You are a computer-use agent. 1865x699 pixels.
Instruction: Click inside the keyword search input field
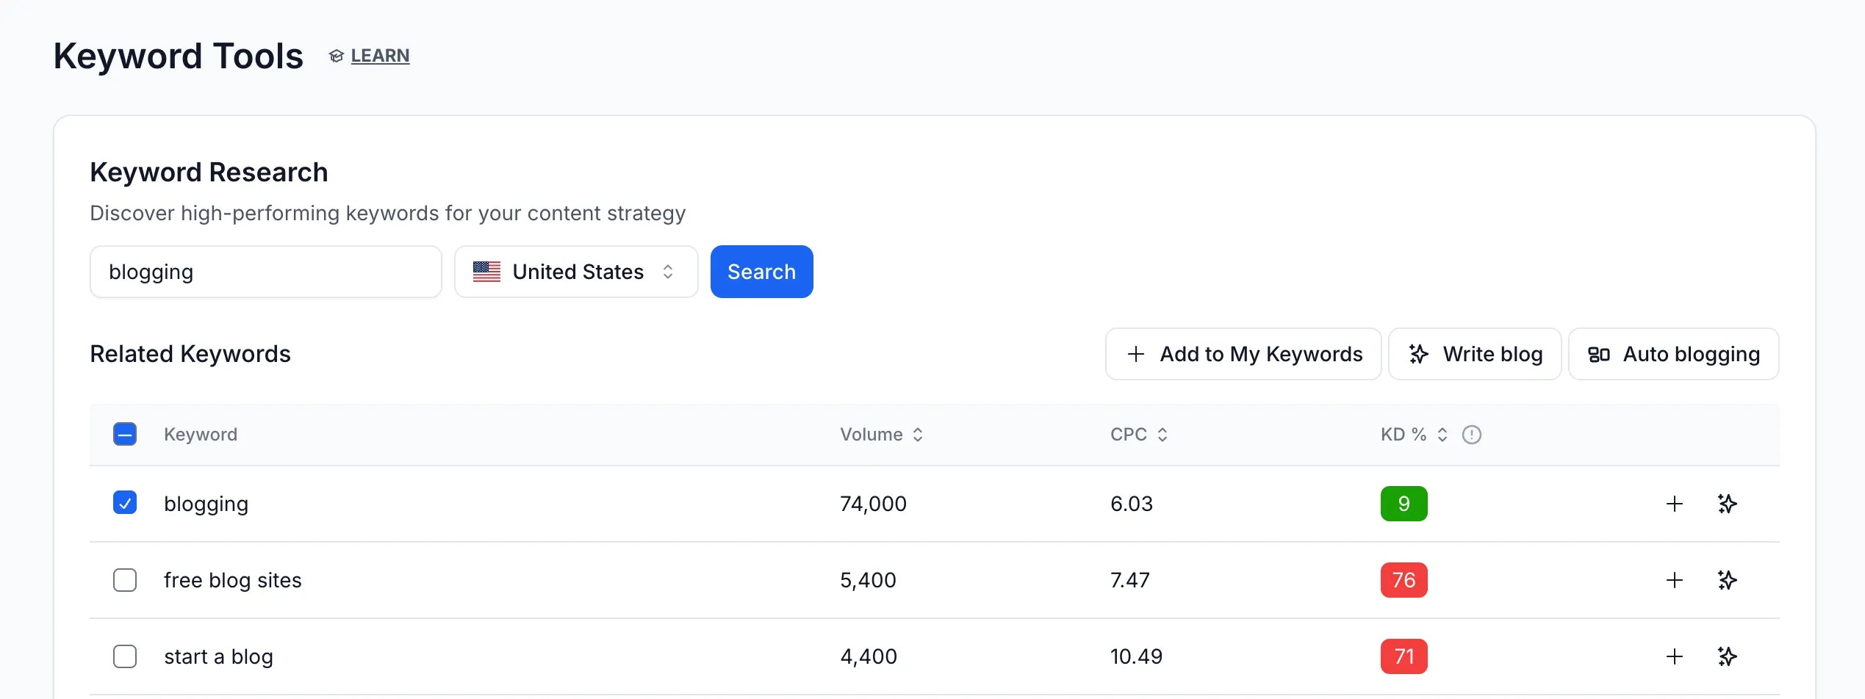265,272
